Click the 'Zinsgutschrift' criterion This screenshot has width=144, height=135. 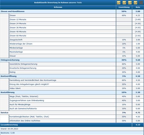point(16,40)
